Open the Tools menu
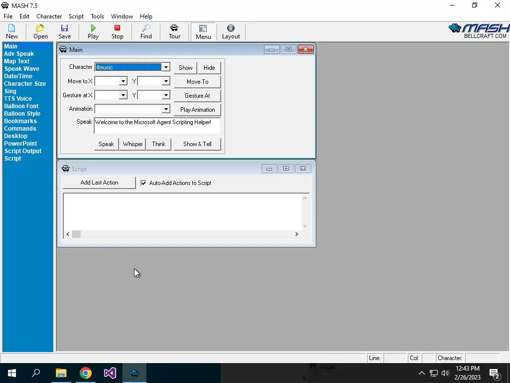Image resolution: width=510 pixels, height=383 pixels. click(97, 16)
